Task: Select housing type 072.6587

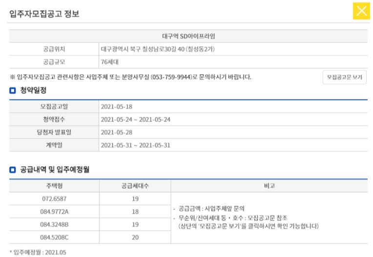Action: (54, 199)
